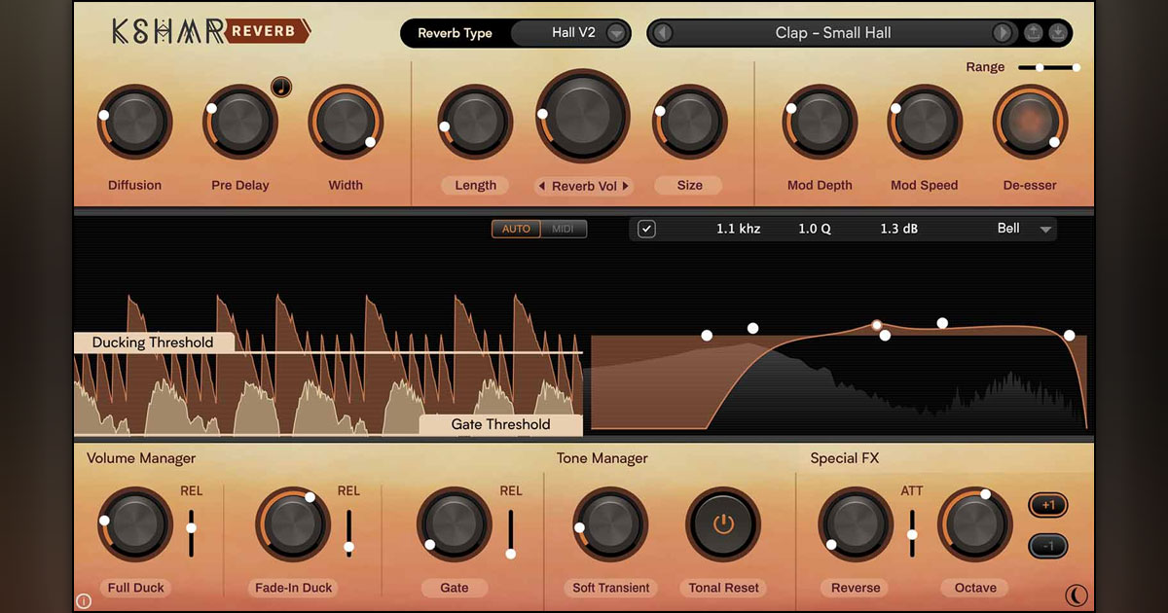Go to the next preset with the right arrow
Image resolution: width=1168 pixels, height=613 pixels.
(x=1003, y=33)
